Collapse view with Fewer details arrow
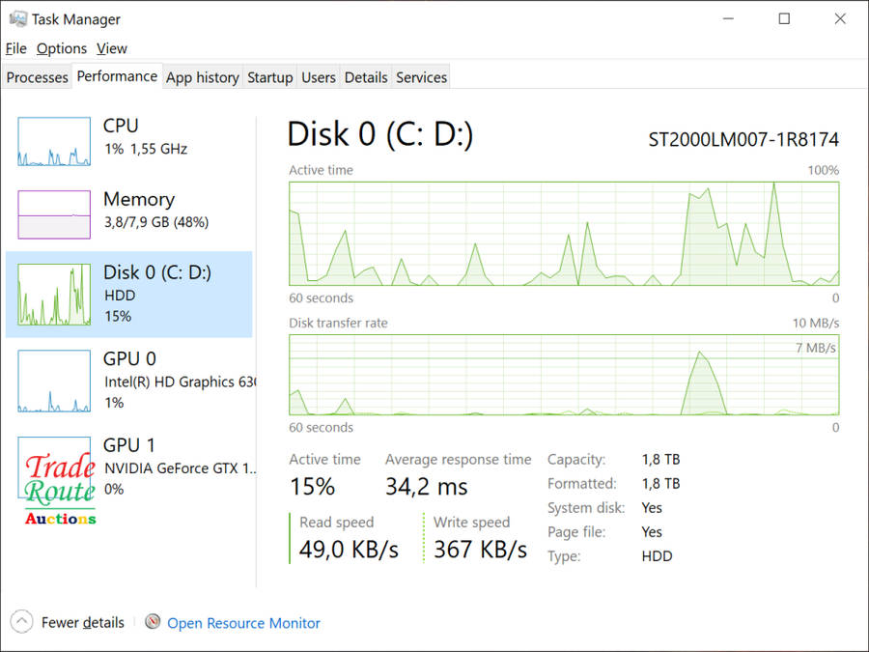 [x=23, y=623]
